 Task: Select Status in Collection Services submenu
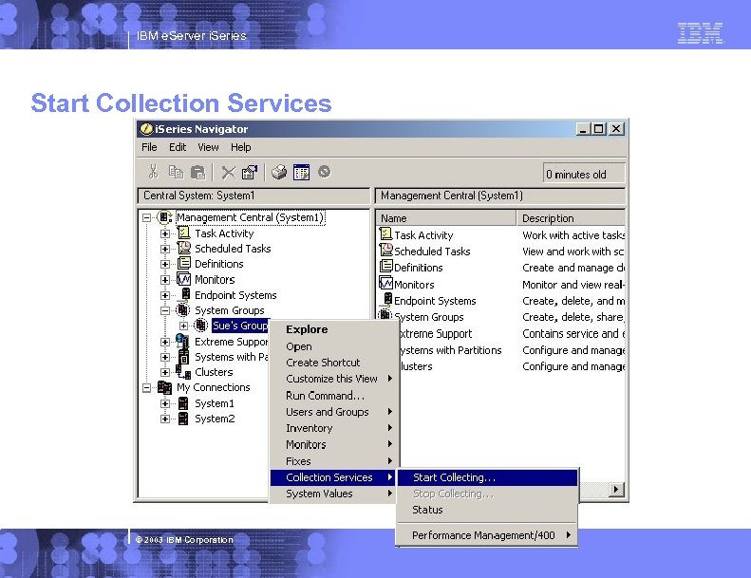pyautogui.click(x=487, y=510)
